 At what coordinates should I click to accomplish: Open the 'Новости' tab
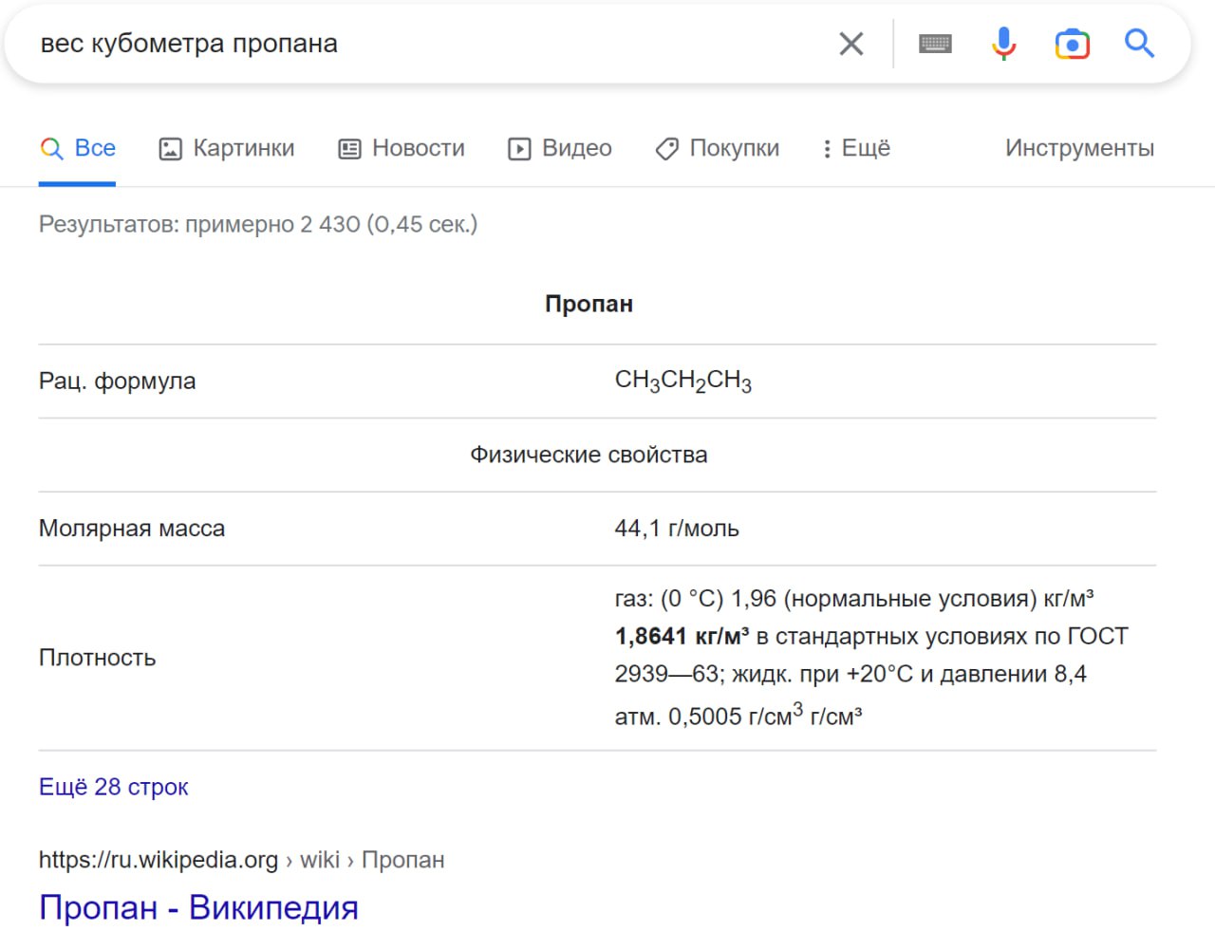pyautogui.click(x=402, y=148)
